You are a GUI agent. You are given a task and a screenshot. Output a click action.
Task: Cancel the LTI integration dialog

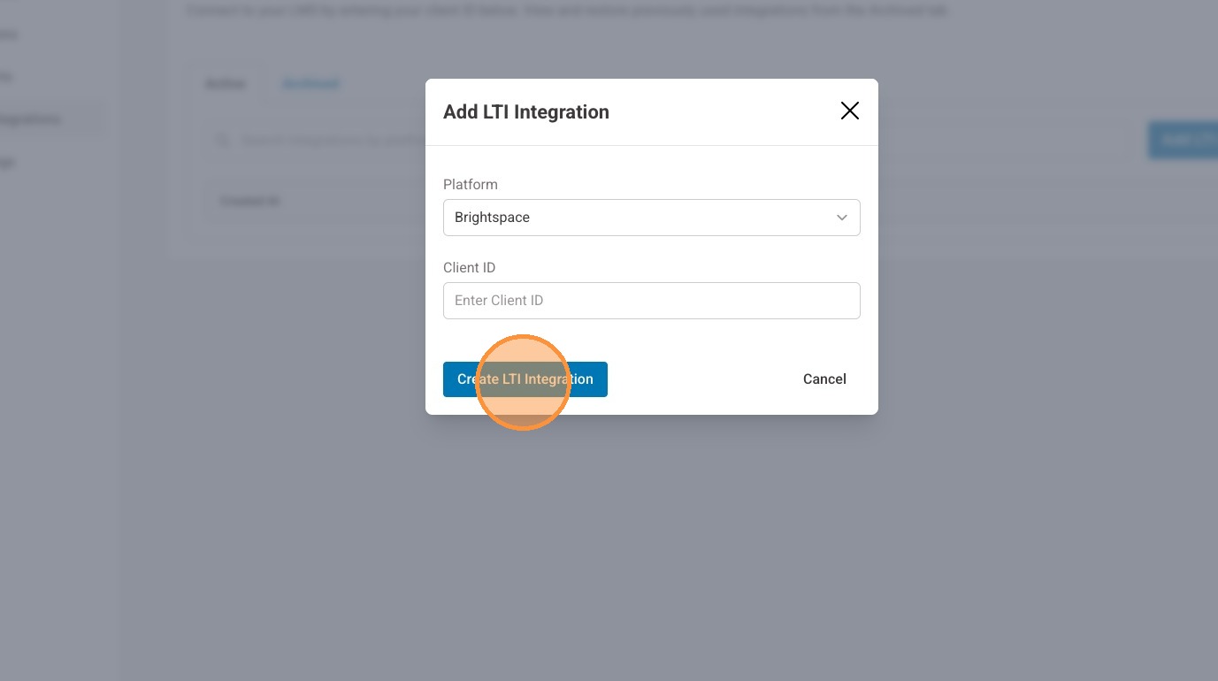[x=824, y=379]
